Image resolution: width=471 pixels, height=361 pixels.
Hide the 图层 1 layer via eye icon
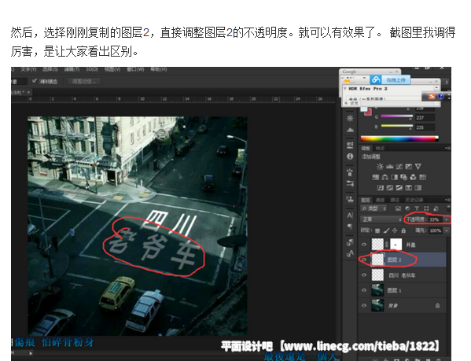364,290
